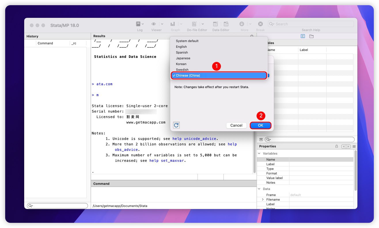Cancel the language dialog
This screenshot has width=379, height=228.
click(x=236, y=126)
